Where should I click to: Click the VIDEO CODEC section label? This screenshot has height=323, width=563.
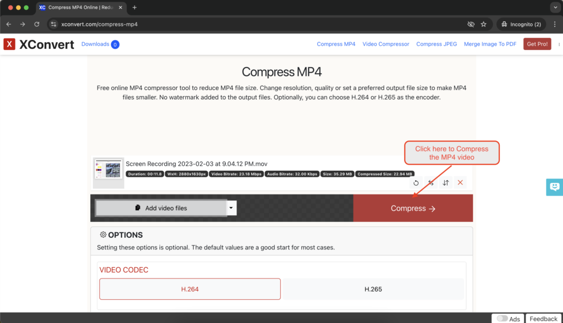tap(124, 270)
